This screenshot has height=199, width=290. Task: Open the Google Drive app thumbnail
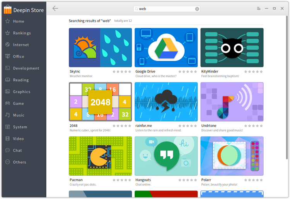coord(166,47)
